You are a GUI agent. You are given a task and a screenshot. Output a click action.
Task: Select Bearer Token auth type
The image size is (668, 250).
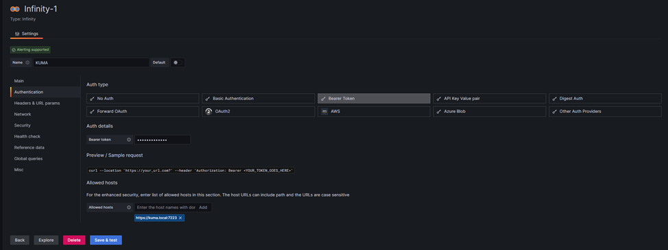click(x=374, y=98)
